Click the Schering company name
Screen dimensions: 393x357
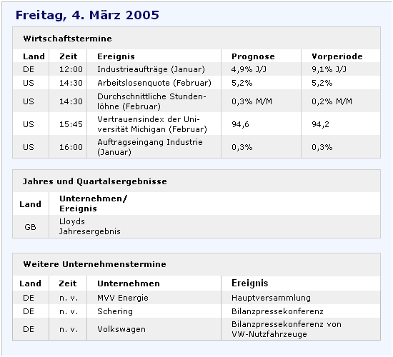115,311
